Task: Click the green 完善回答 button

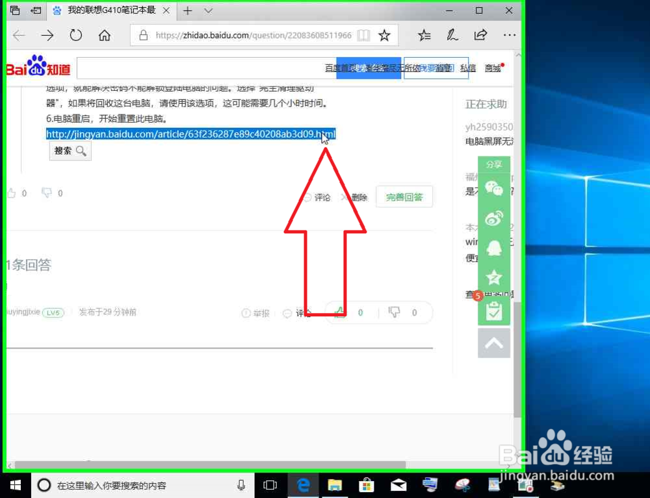Action: click(x=404, y=195)
